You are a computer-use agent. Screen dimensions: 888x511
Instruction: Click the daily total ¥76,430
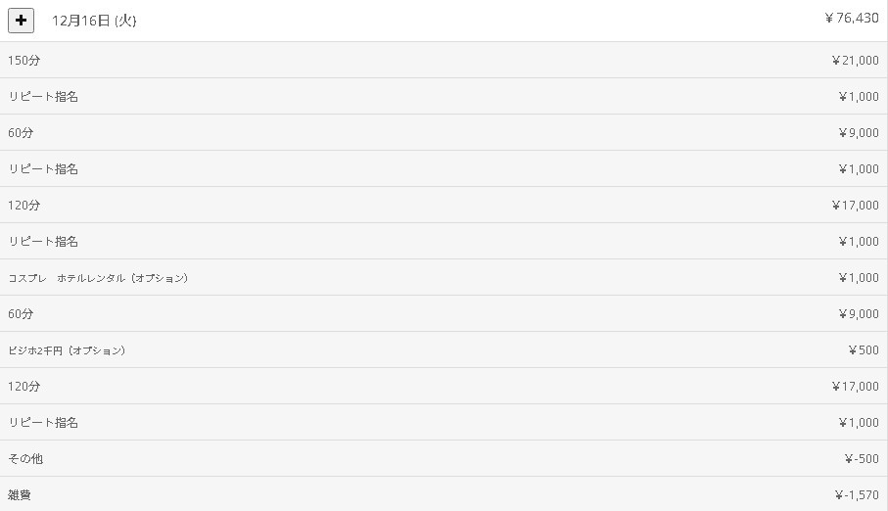(x=852, y=18)
